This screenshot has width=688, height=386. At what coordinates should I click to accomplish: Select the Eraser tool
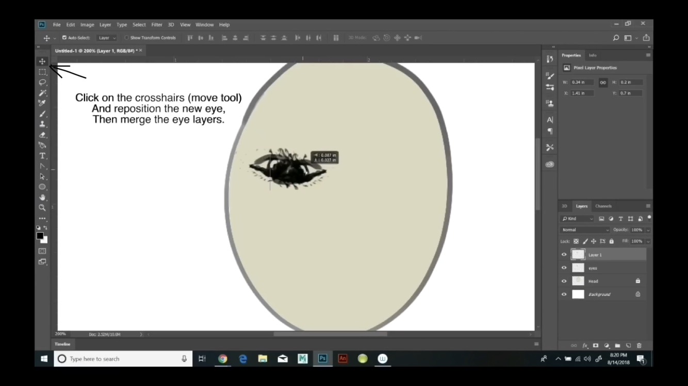[x=42, y=135]
